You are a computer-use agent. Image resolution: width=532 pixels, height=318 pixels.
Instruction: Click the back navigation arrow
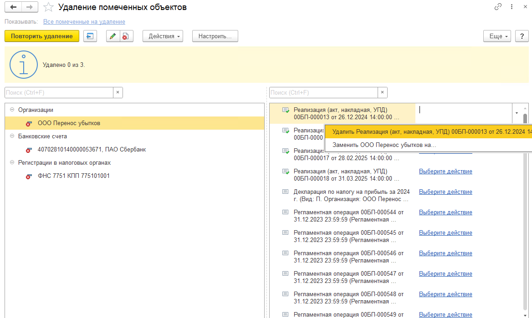[13, 7]
